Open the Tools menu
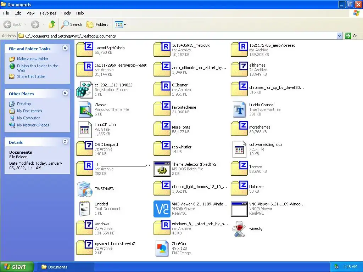The width and height of the screenshot is (363, 272). point(66,13)
